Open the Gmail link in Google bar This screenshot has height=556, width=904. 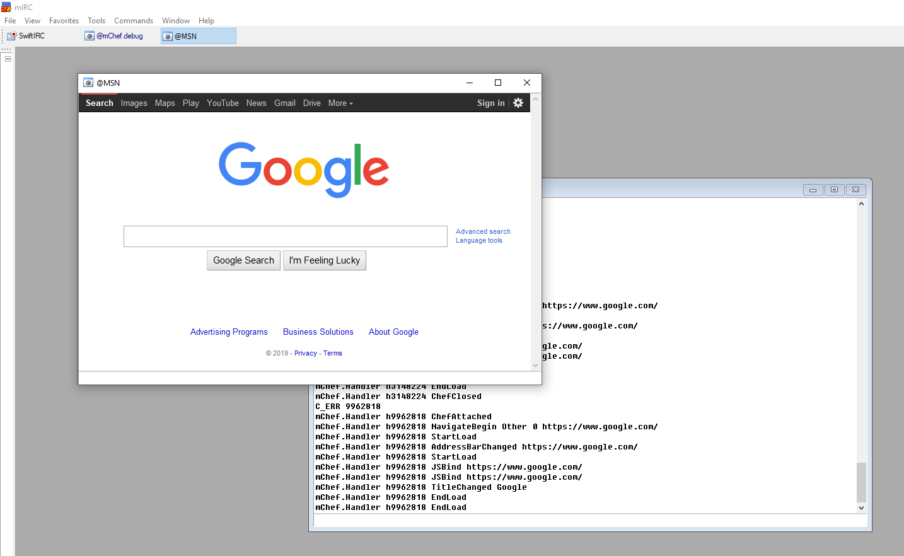coord(285,103)
